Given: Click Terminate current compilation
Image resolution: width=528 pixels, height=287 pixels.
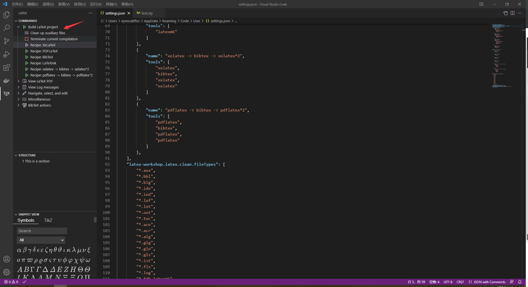Looking at the screenshot, I should (54, 39).
